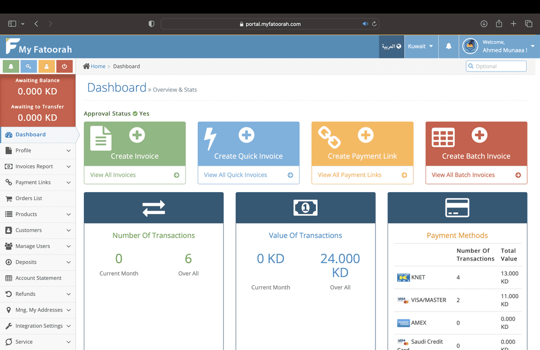Click the Create Quick Invoice button label
The height and width of the screenshot is (350, 540).
pos(248,156)
